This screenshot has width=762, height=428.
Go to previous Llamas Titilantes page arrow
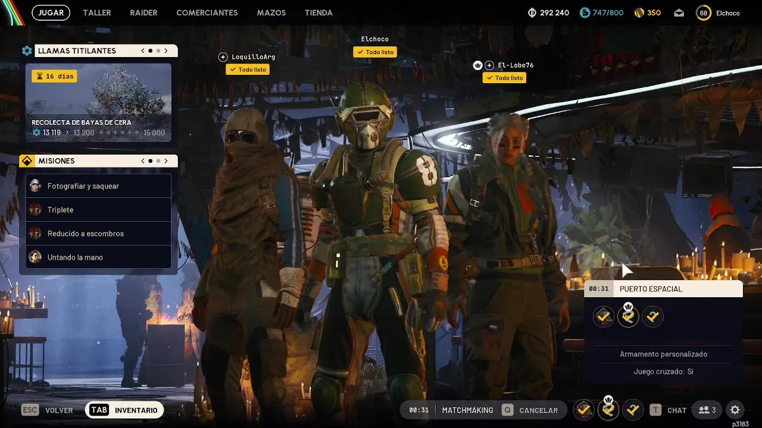click(x=143, y=51)
